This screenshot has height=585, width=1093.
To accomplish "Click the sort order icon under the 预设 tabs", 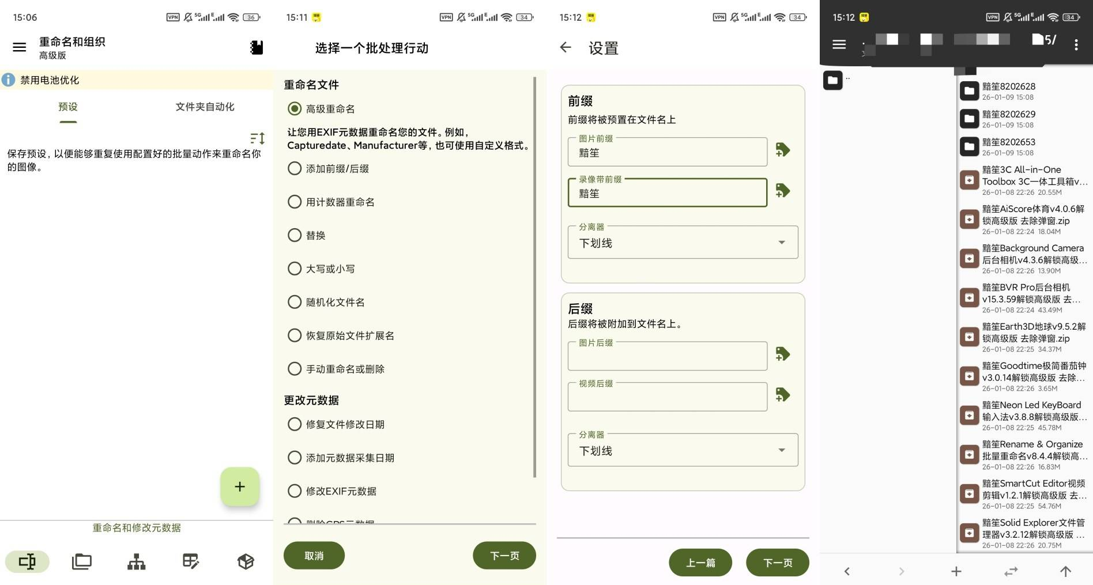I will 258,138.
